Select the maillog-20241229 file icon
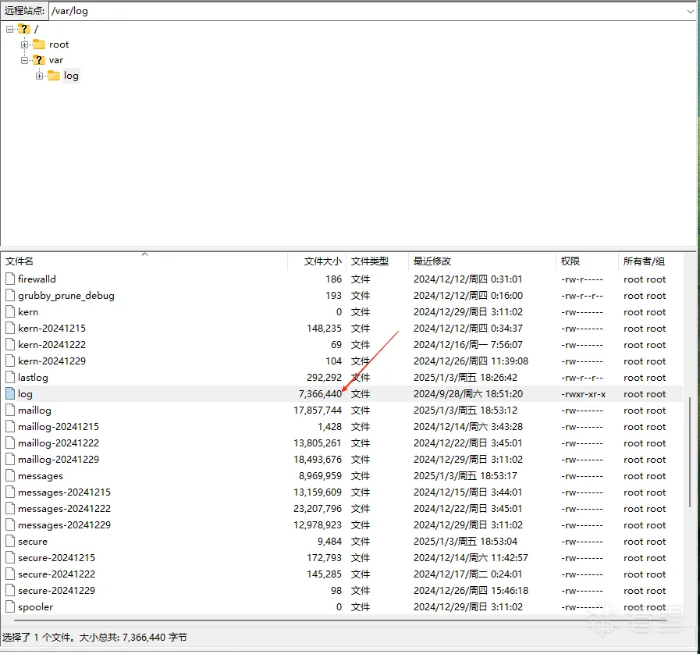Screen dimensions: 700x654 click(10, 460)
